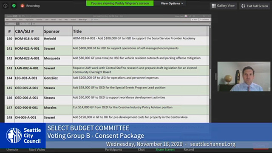272x153 pixels.
Task: Open the meeting info icon
Action: coord(6,6)
